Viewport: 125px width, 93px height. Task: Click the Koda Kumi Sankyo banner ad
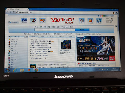tap(96, 48)
